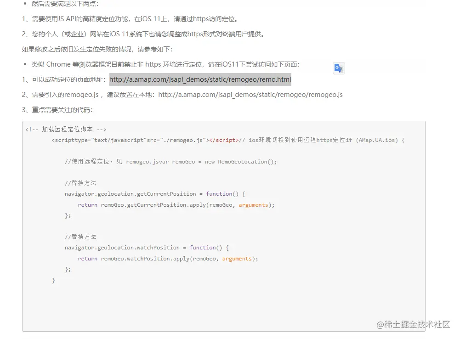Click the first '//替换方法' comment
Viewport: 460px width, 339px height.
[x=81, y=183]
